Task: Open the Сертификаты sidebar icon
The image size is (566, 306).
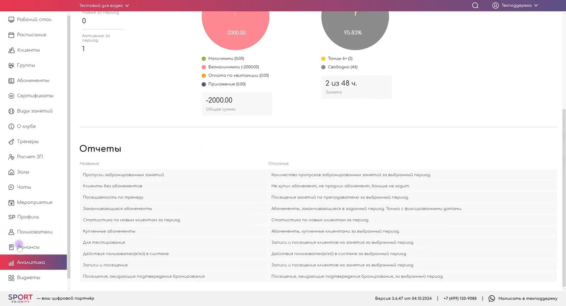Action: point(11,96)
